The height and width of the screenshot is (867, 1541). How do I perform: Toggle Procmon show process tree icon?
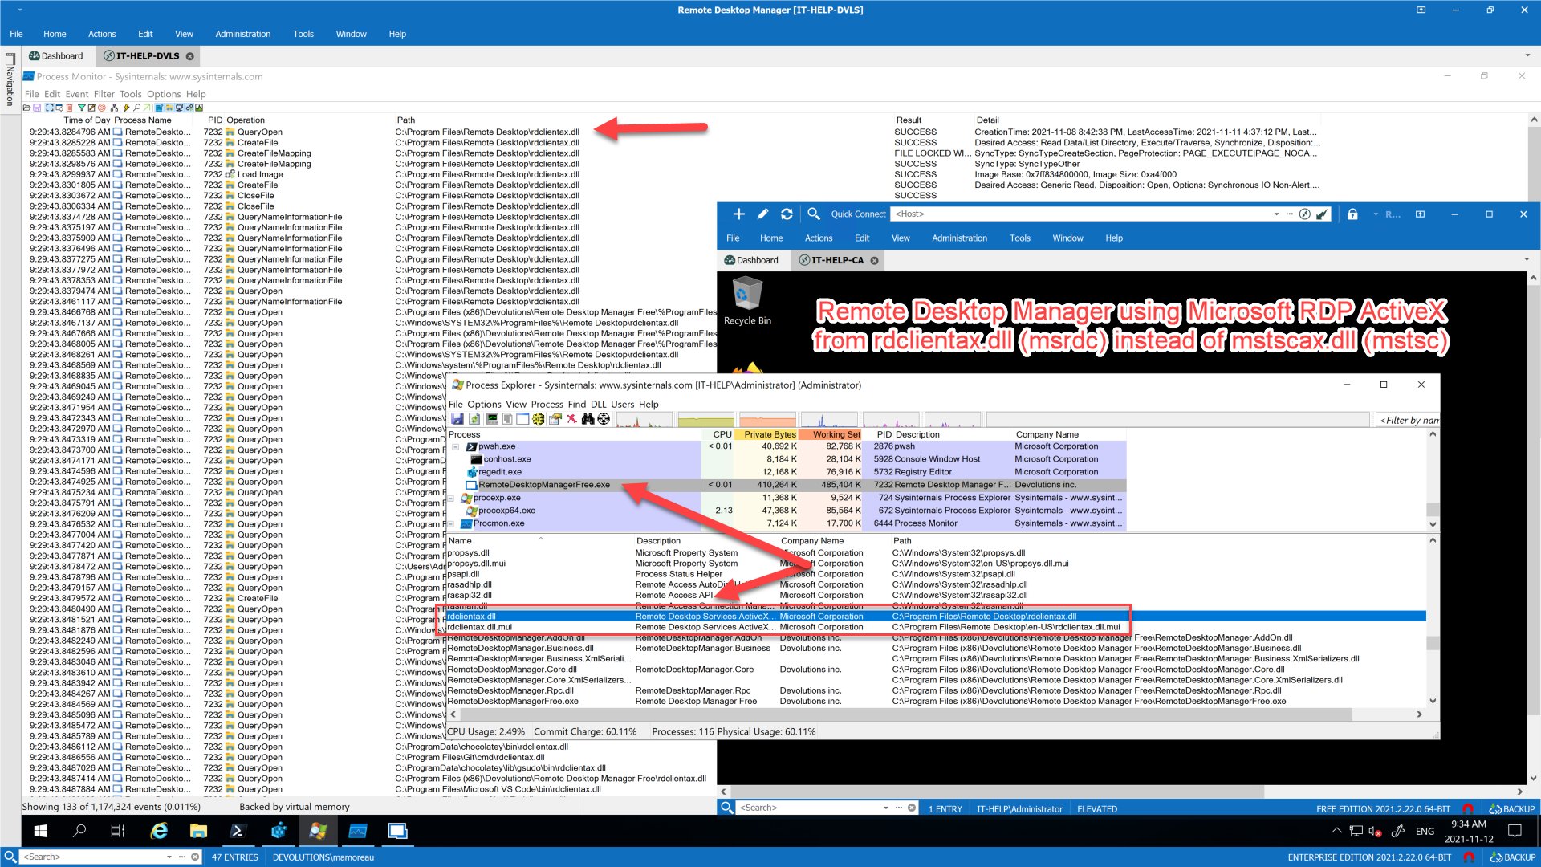[x=114, y=108]
